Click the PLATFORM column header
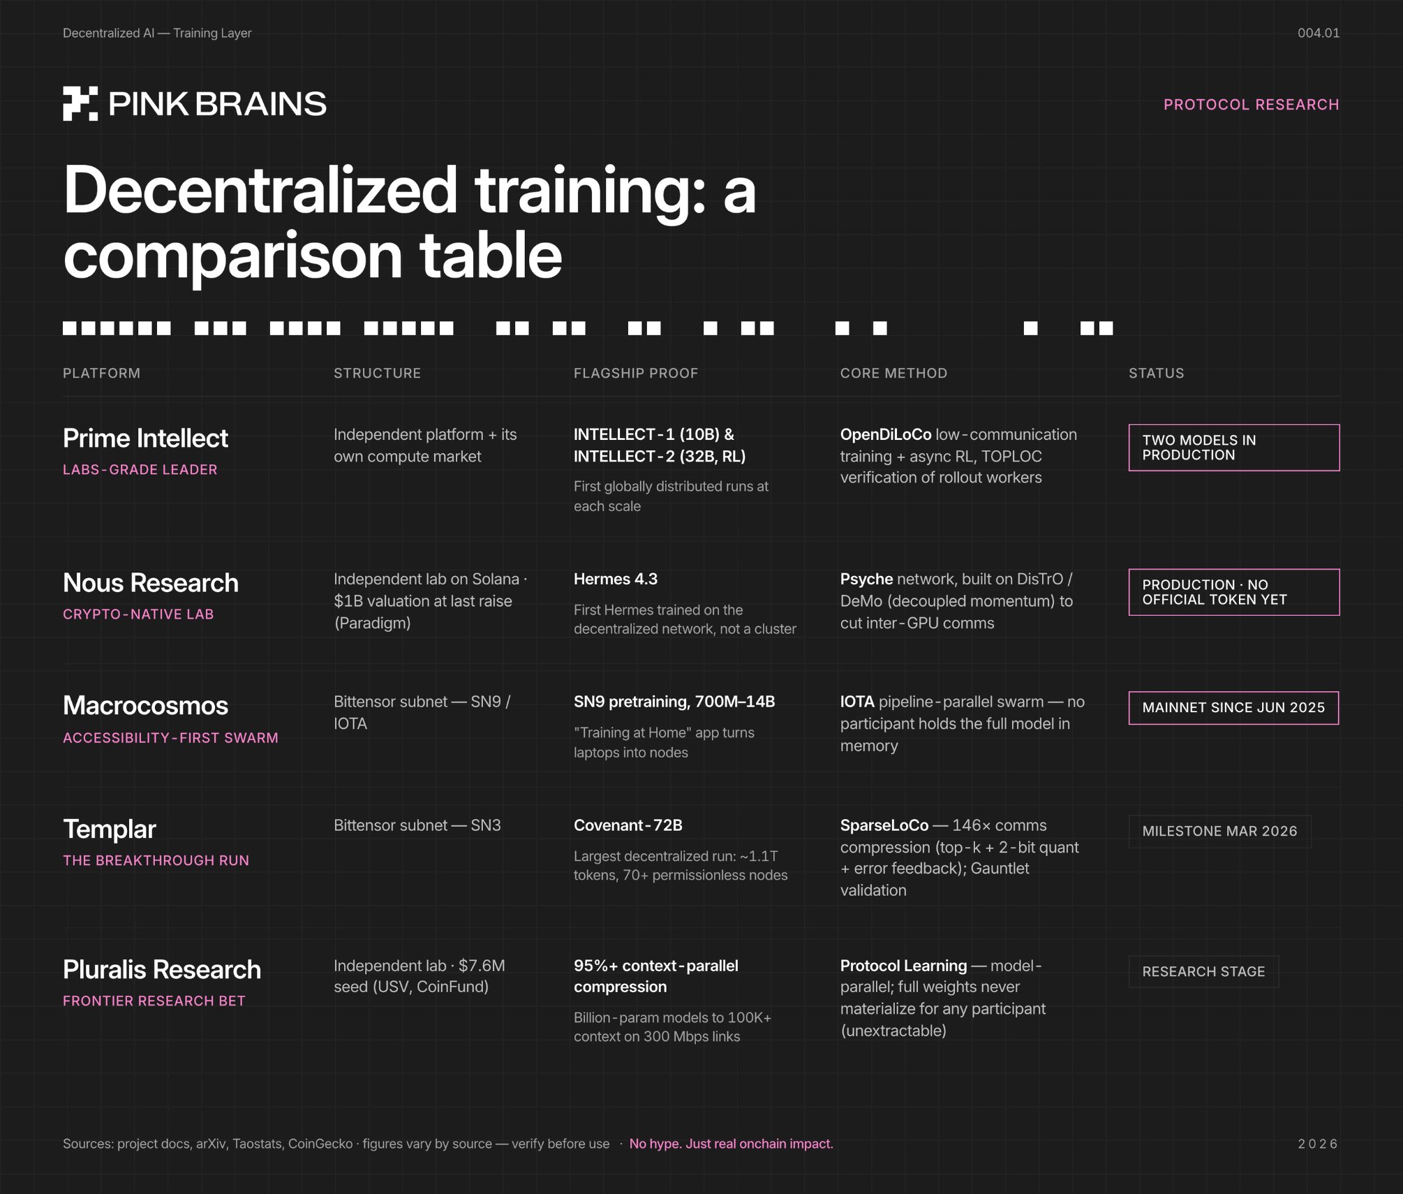This screenshot has height=1194, width=1403. (102, 373)
